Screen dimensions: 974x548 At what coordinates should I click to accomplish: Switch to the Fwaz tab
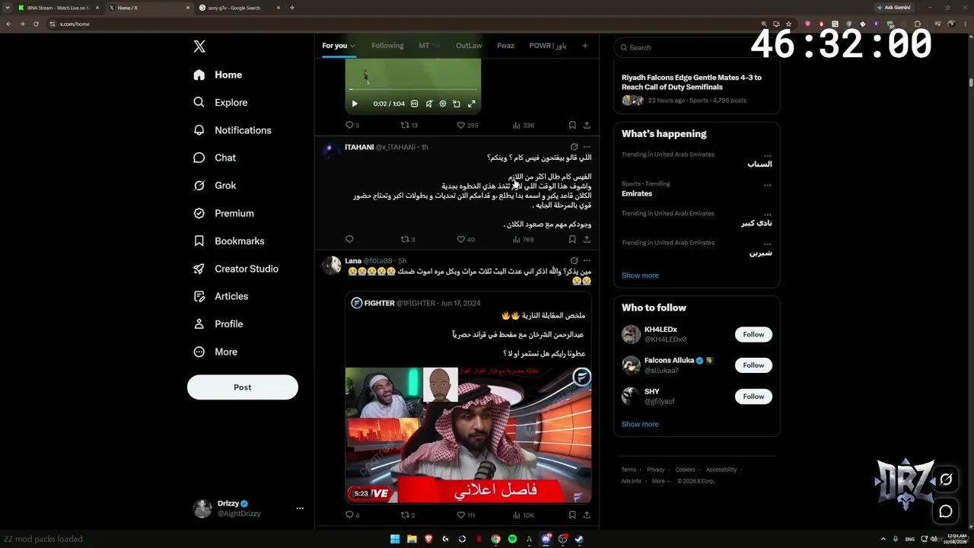505,46
